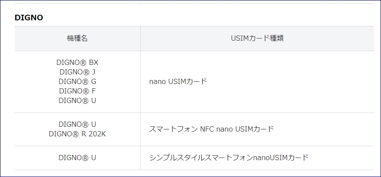Click the ® symbol in DIGNO® R 202K
The image size is (381, 177).
tap(77, 134)
